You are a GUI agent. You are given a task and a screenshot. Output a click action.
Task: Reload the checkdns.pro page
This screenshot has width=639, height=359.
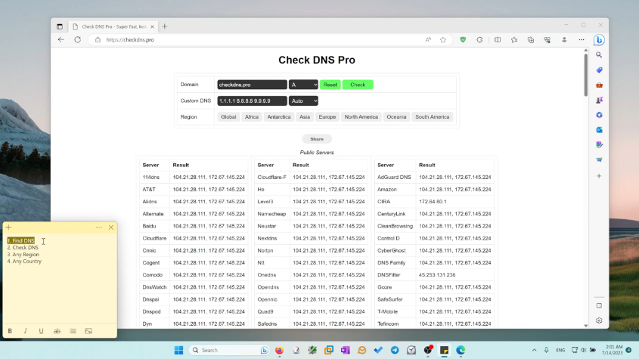tap(77, 39)
